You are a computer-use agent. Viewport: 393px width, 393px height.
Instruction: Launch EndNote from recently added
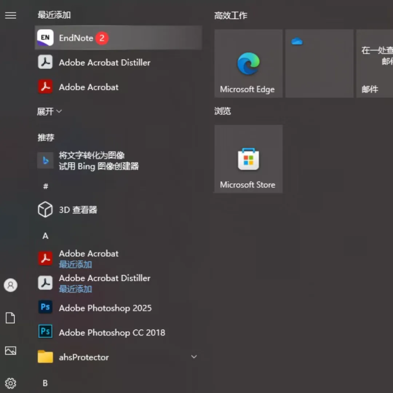point(118,38)
